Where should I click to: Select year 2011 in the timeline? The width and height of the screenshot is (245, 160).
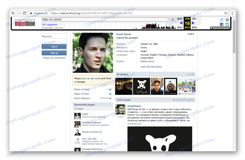(x=180, y=28)
